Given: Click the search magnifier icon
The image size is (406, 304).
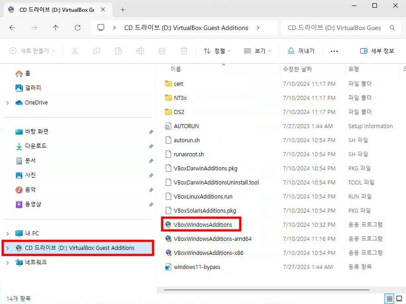Looking at the screenshot, I should (392, 28).
